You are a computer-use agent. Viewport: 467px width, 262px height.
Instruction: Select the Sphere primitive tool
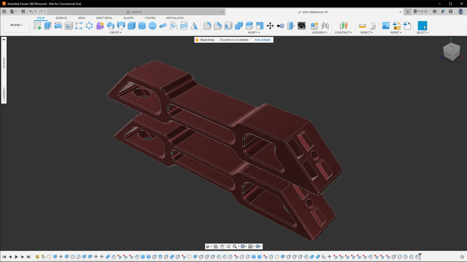152,26
